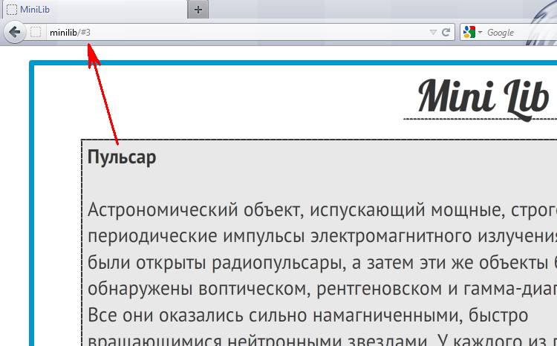Screen dimensions: 557x346
Task: Open Google search engine selector
Action: [x=472, y=33]
